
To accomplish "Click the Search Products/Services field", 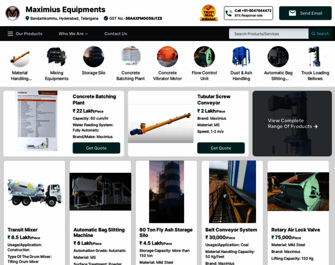I will [x=269, y=34].
